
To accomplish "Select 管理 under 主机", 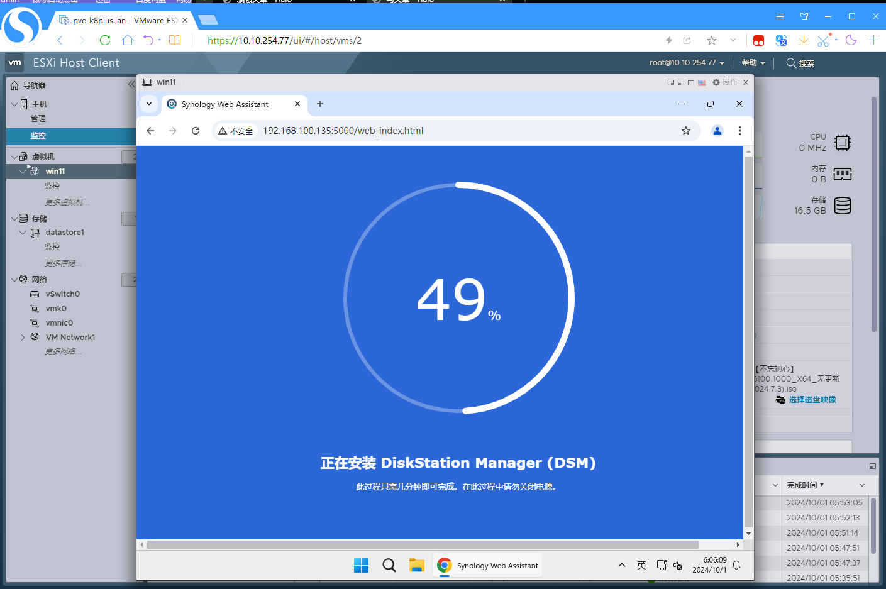I will pyautogui.click(x=38, y=119).
